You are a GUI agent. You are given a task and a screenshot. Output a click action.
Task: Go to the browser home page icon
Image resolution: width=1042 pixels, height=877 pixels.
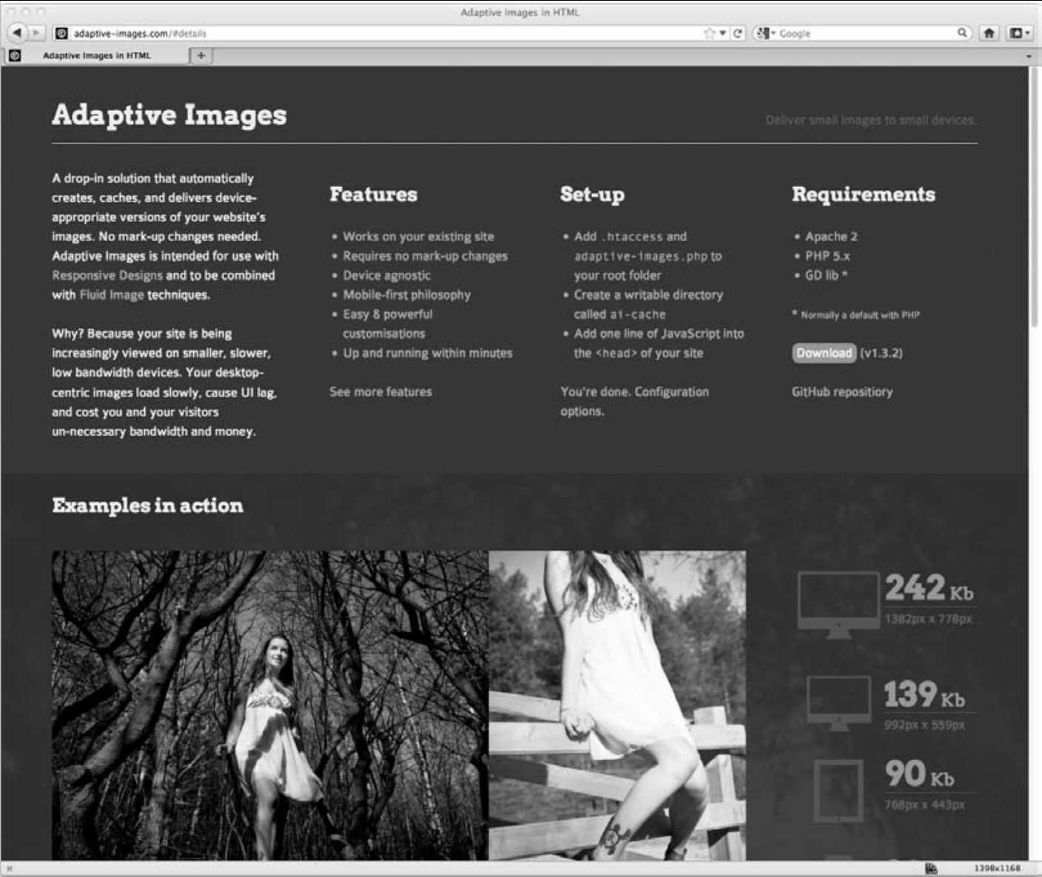(989, 33)
